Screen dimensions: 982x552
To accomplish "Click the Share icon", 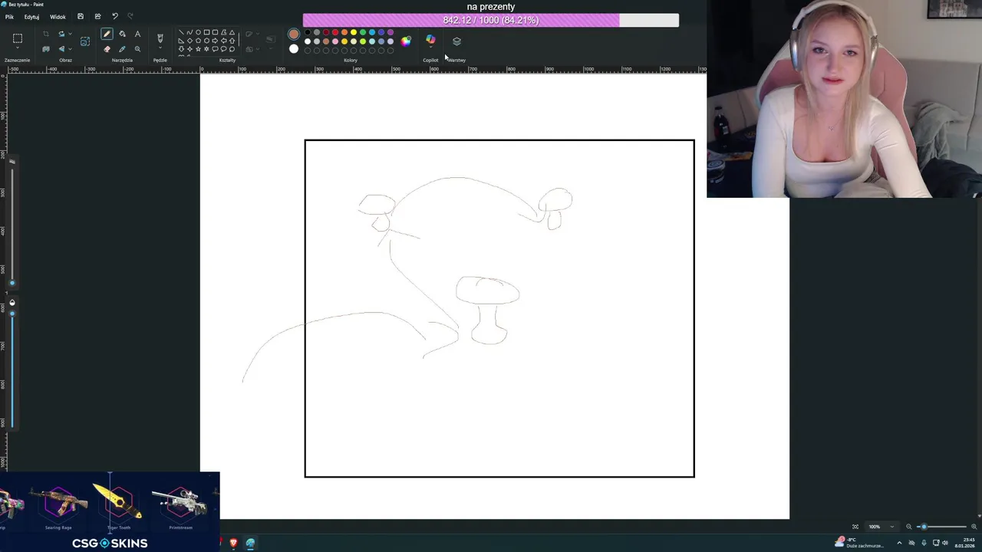I will click(97, 16).
